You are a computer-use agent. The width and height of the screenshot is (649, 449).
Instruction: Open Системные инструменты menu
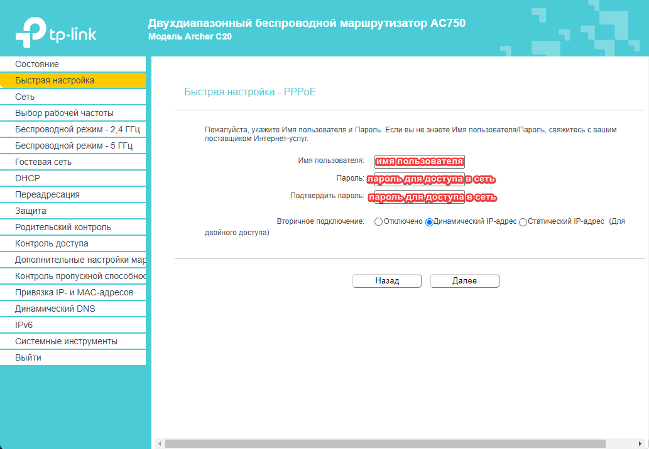(x=66, y=341)
